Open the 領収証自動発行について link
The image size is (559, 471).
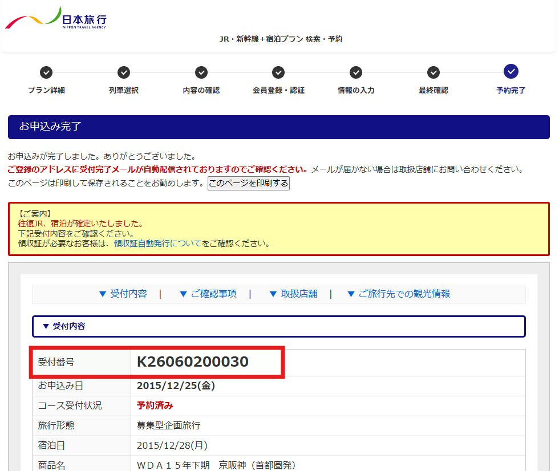coord(157,243)
